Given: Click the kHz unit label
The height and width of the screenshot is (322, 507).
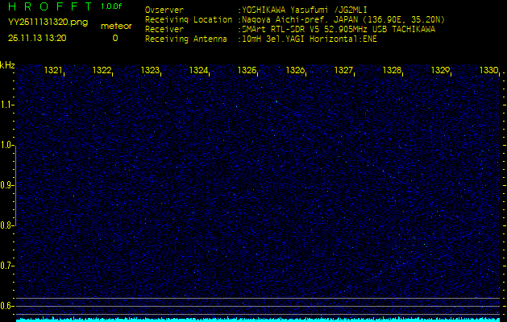Looking at the screenshot, I should pyautogui.click(x=7, y=65).
